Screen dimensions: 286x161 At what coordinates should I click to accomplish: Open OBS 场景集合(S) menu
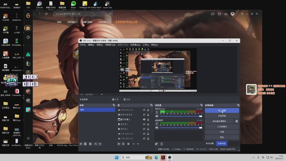[135, 45]
